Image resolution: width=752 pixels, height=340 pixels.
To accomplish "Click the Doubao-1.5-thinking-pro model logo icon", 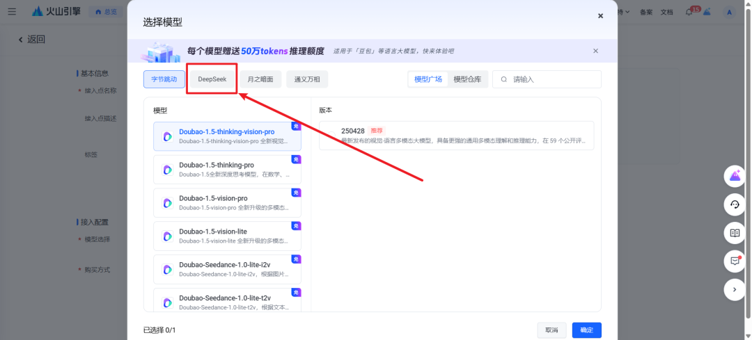I will point(167,170).
